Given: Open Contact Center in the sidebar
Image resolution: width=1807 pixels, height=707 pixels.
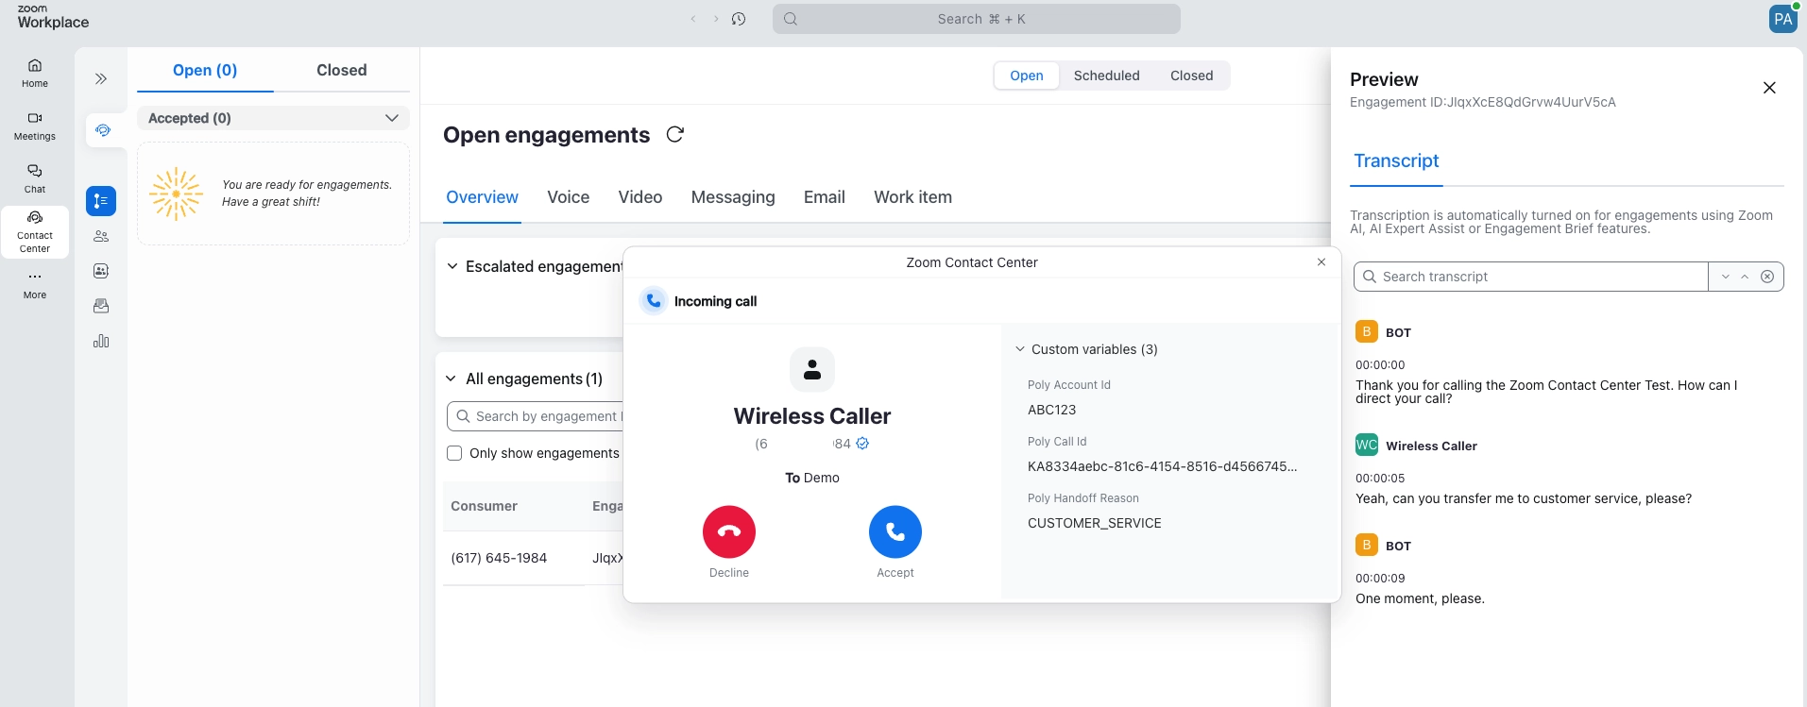Looking at the screenshot, I should tap(35, 232).
